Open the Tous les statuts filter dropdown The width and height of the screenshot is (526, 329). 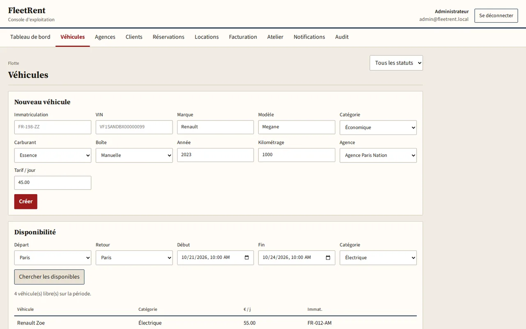coord(396,63)
